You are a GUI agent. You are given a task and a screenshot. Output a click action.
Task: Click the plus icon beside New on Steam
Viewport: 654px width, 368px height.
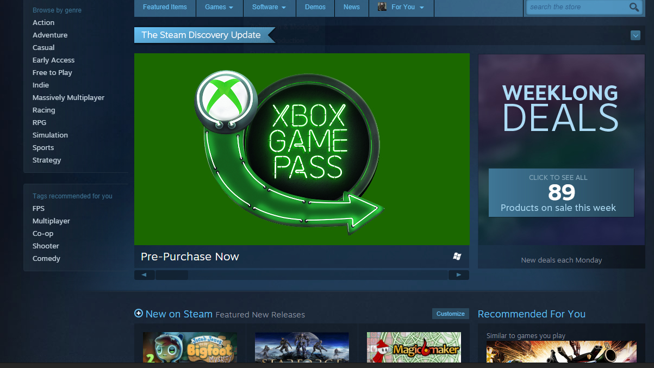click(x=139, y=313)
